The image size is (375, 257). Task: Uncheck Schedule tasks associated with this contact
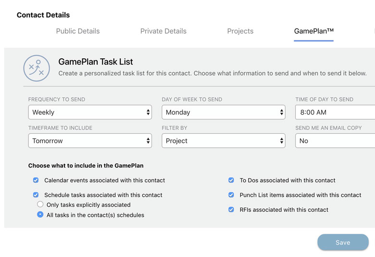pyautogui.click(x=36, y=195)
